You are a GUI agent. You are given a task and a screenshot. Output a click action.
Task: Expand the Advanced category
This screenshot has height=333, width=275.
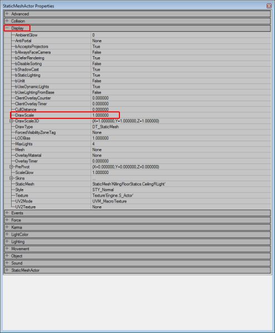click(7, 14)
